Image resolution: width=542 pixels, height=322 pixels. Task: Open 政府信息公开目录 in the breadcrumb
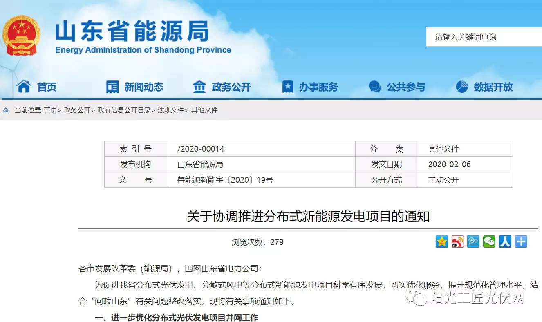tap(124, 110)
